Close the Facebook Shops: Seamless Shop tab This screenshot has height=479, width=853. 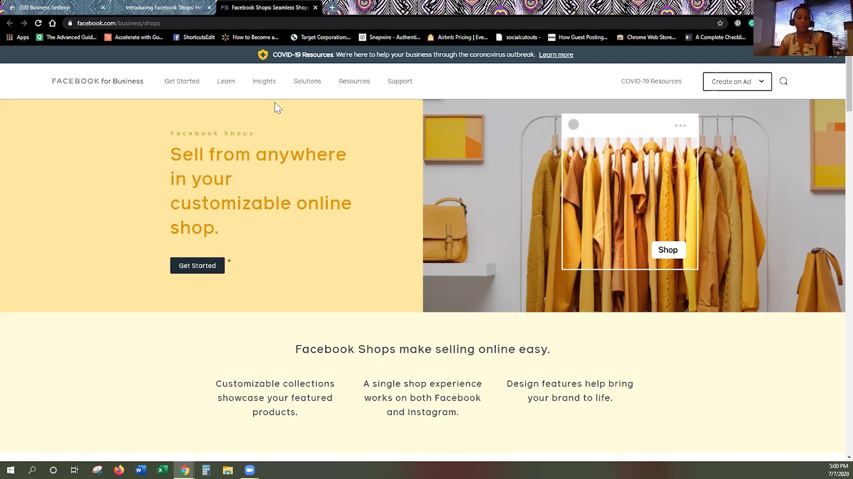(316, 7)
